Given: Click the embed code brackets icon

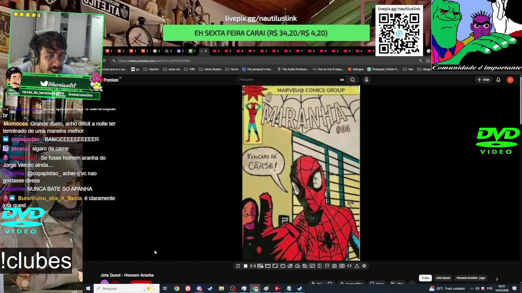Looking at the screenshot, I should [x=349, y=266].
